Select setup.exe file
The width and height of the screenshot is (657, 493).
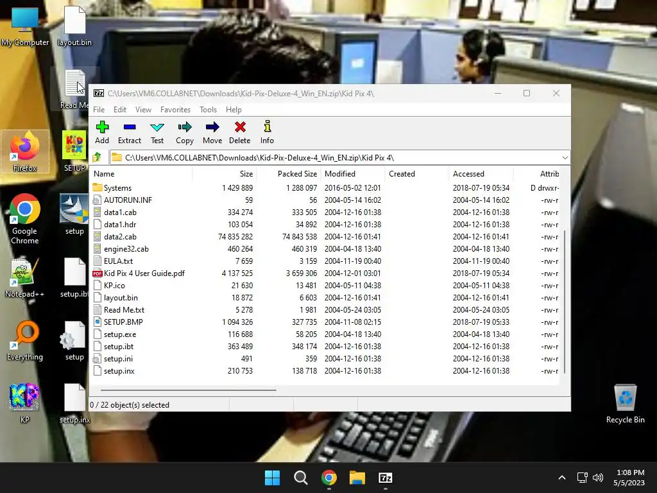[x=325, y=334]
